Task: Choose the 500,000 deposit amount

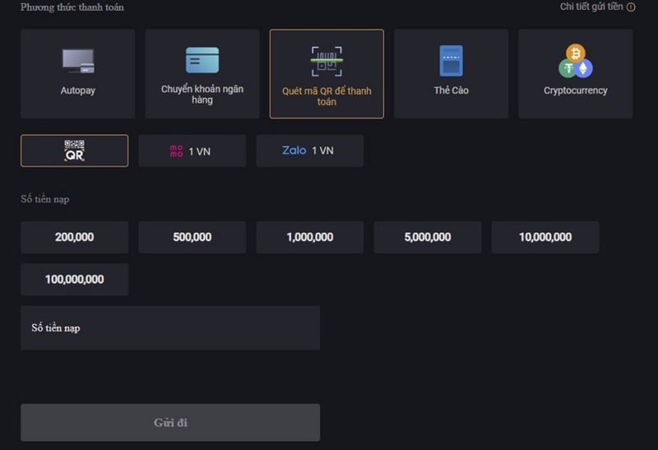Action: click(192, 237)
